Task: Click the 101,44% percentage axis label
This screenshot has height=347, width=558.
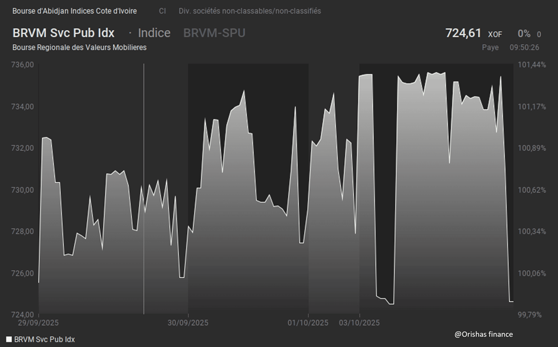Action: pos(531,65)
